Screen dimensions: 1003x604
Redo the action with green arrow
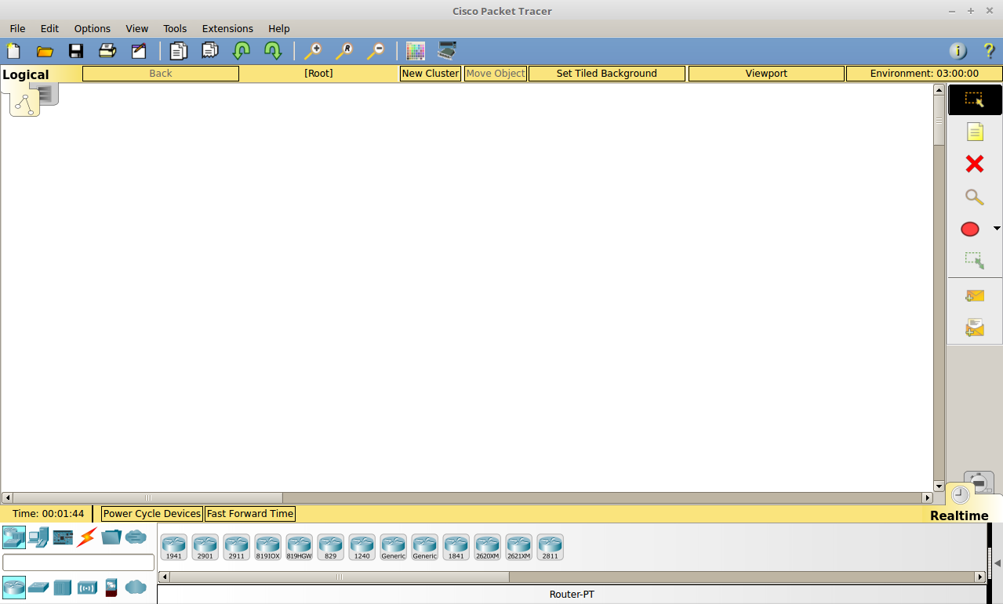coord(272,52)
